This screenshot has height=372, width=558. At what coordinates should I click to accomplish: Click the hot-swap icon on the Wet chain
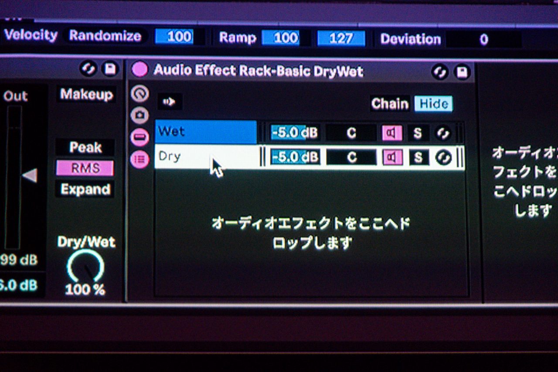coord(442,133)
